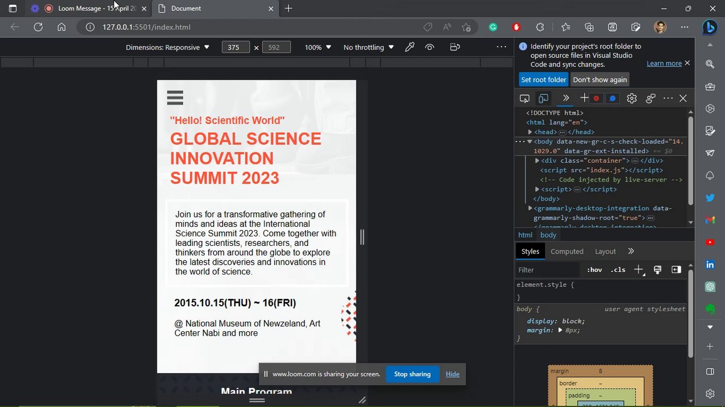Click the rotate screen icon
This screenshot has width=725, height=407.
[454, 47]
